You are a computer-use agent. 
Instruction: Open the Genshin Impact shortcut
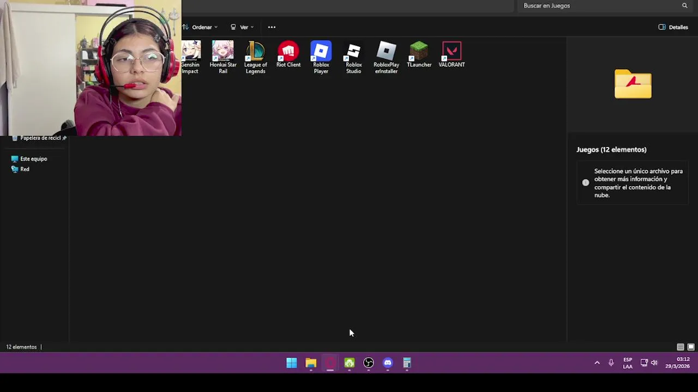(190, 58)
